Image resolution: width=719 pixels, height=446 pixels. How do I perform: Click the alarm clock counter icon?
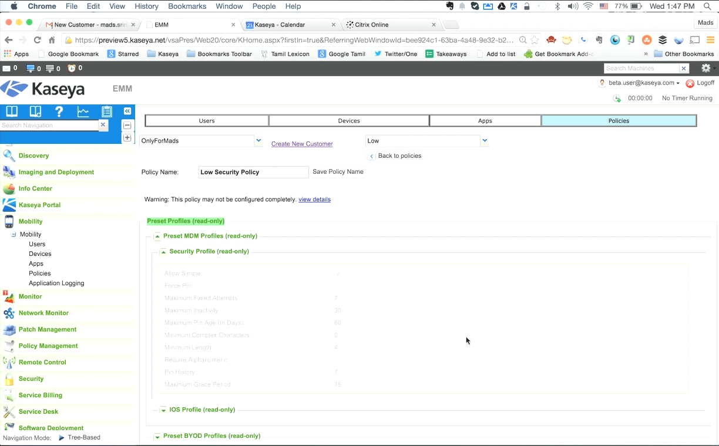[72, 68]
